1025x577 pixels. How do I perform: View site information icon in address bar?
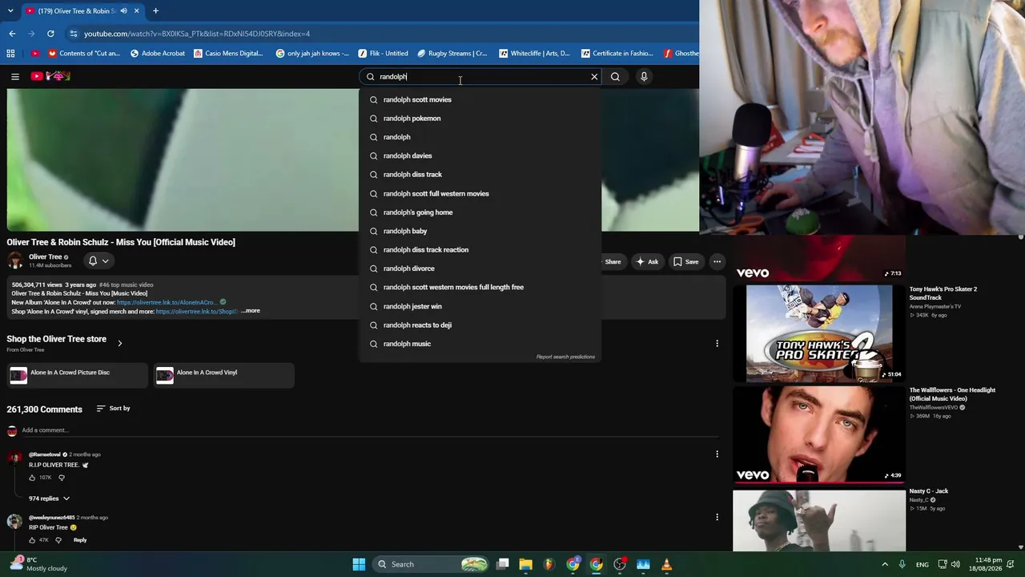(x=74, y=34)
